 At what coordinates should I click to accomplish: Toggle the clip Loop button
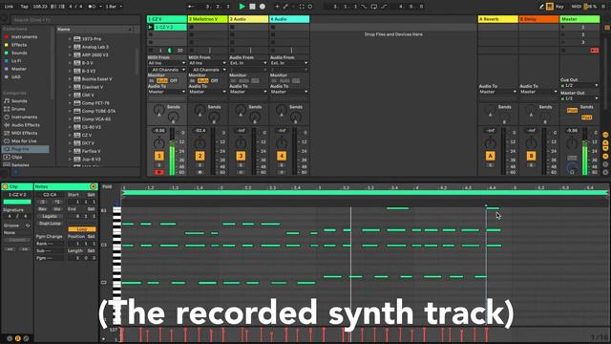(82, 229)
